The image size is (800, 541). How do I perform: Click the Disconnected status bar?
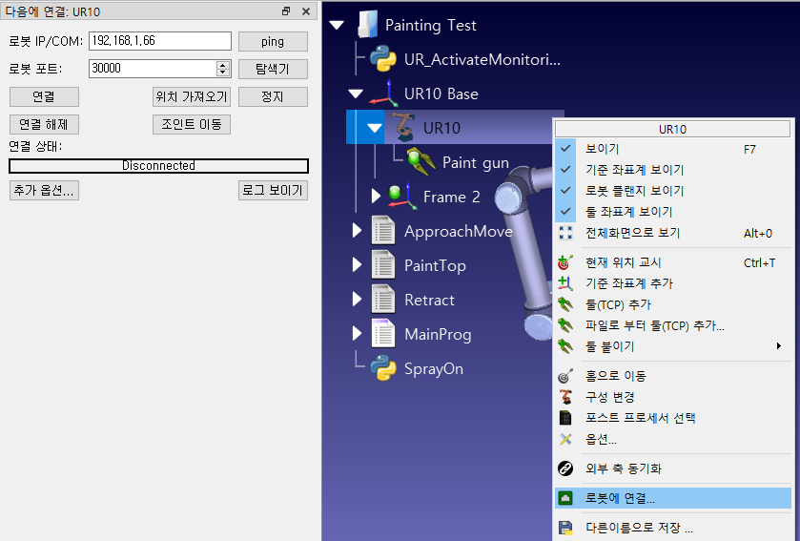pyautogui.click(x=158, y=166)
